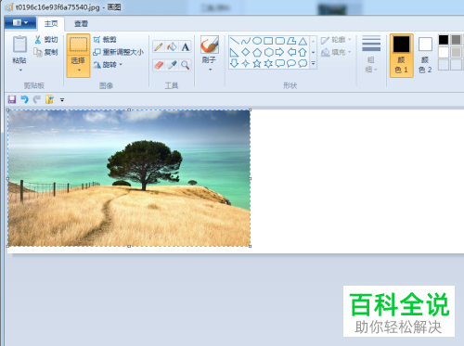The height and width of the screenshot is (346, 464).
Task: Open the 刷子 (Brushes) dropdown arrow
Action: (x=210, y=70)
